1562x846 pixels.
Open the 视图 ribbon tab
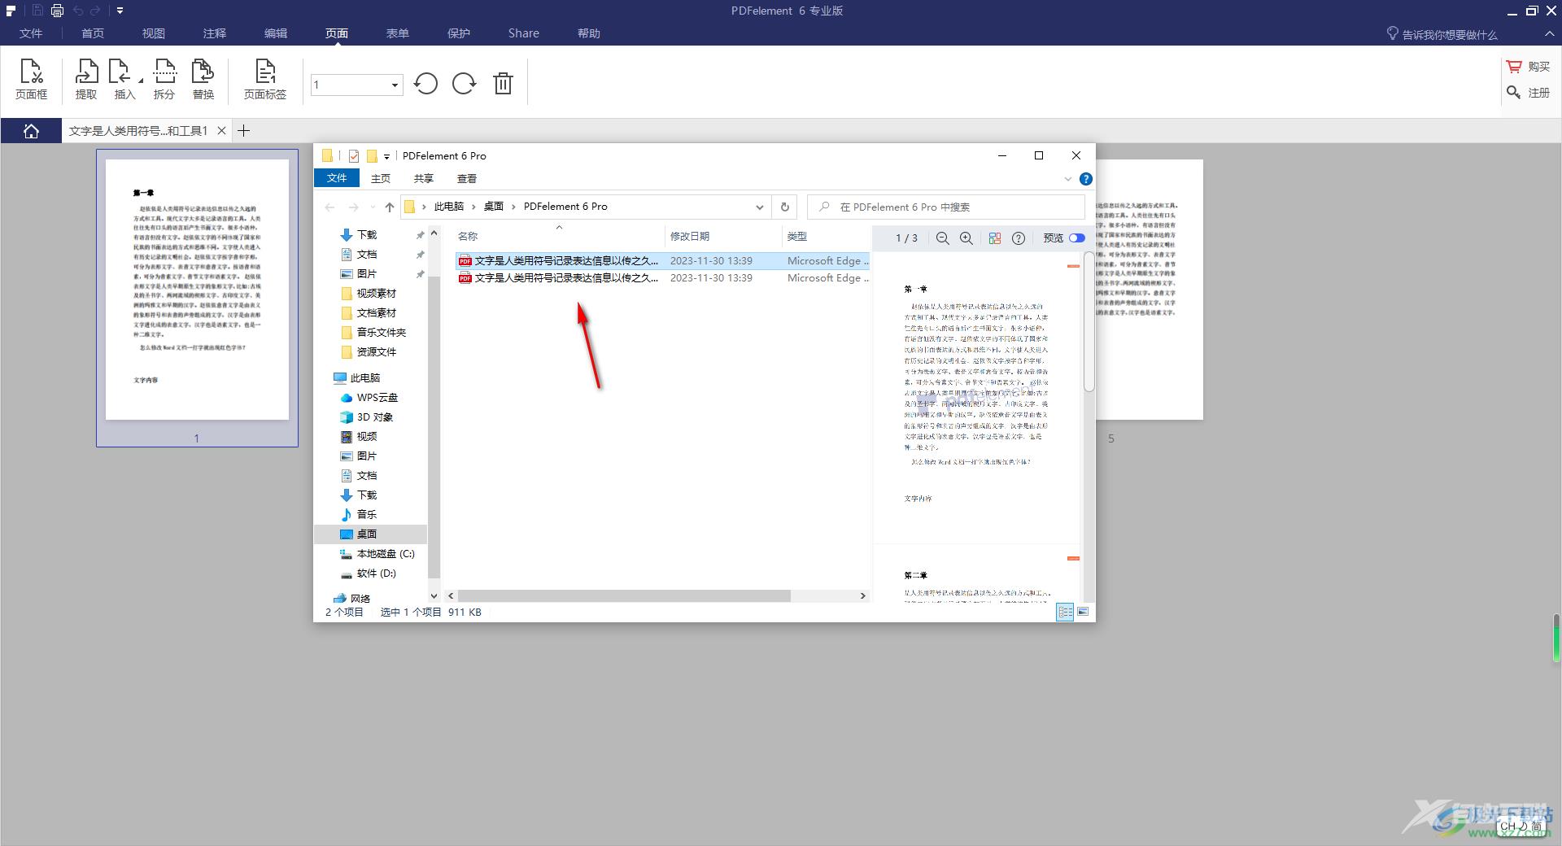coord(154,33)
